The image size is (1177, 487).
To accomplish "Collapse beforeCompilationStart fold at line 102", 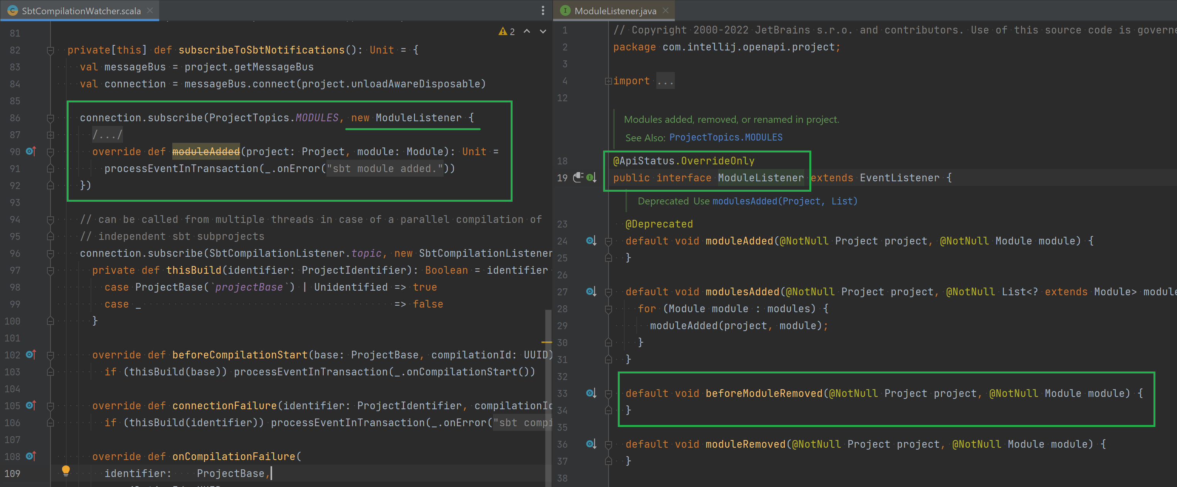I will 51,355.
